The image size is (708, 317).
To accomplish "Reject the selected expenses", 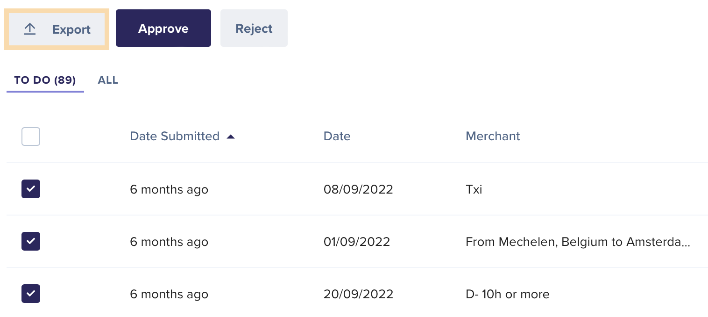I will [254, 28].
